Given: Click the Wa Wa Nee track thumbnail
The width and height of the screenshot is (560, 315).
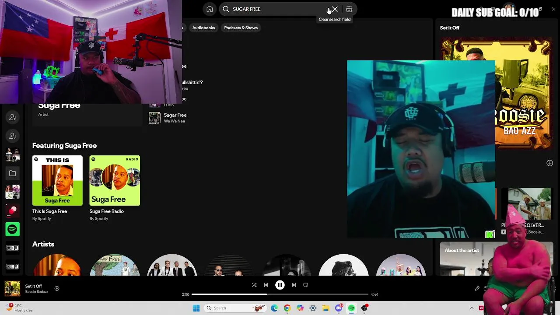Looking at the screenshot, I should coord(154,118).
